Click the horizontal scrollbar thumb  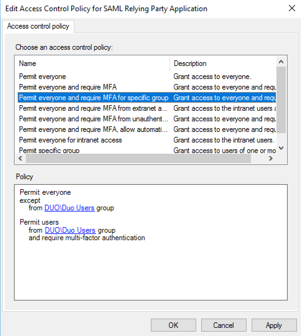point(137,158)
